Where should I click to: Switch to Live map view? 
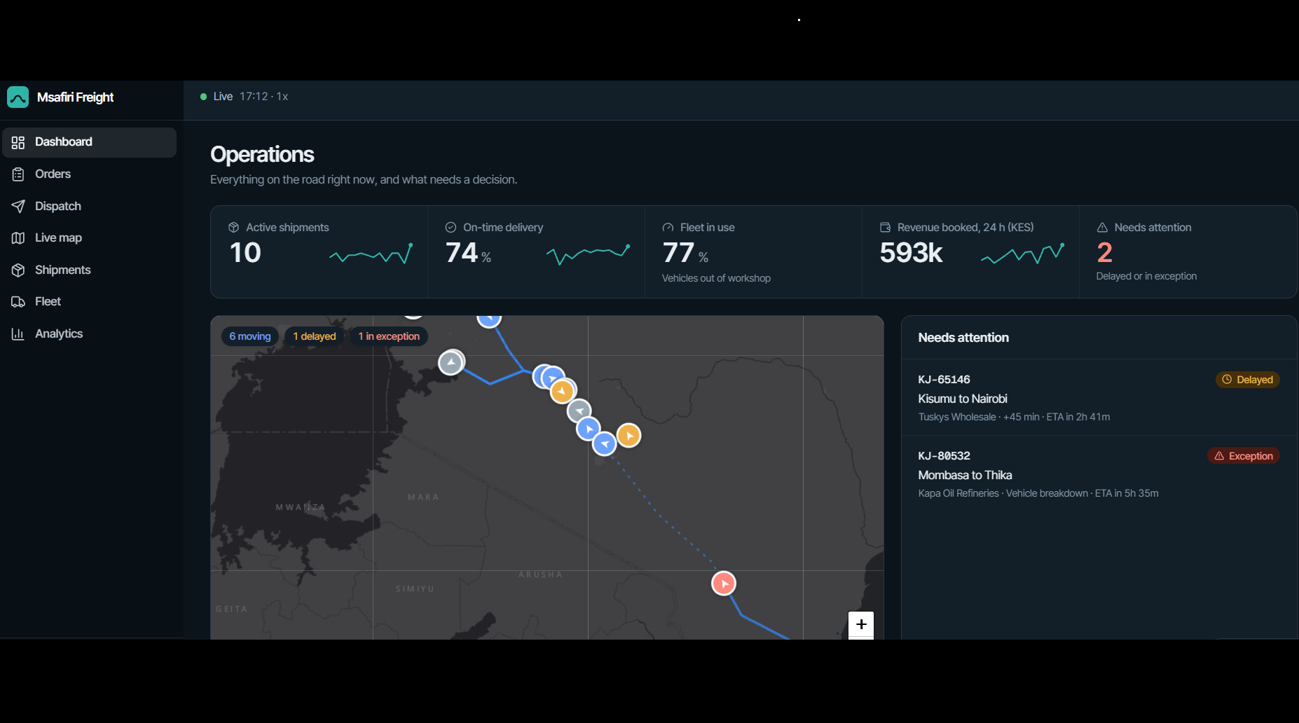coord(89,237)
